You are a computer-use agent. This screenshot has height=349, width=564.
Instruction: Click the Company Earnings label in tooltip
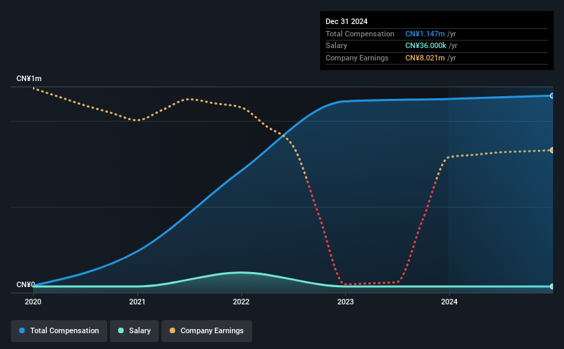pyautogui.click(x=357, y=58)
